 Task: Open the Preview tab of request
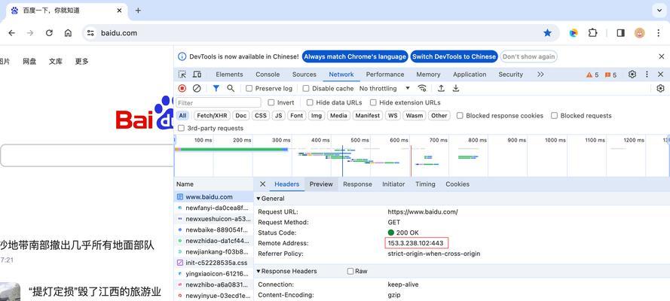(x=321, y=184)
